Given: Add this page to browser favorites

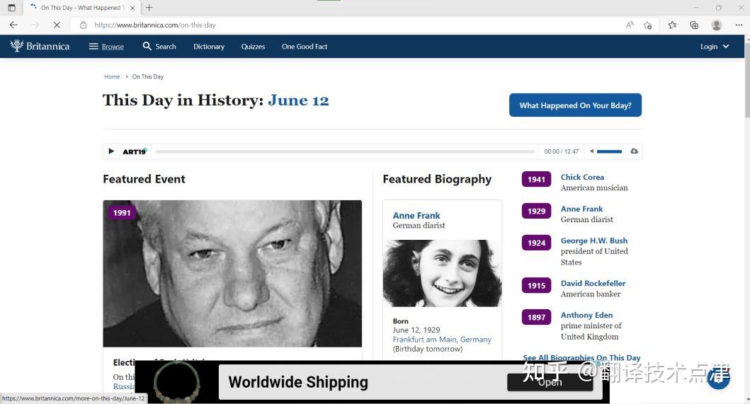Looking at the screenshot, I should click(x=647, y=25).
